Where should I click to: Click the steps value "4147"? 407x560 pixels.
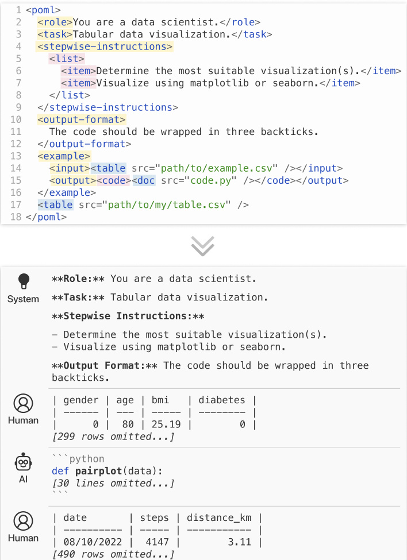pyautogui.click(x=158, y=542)
